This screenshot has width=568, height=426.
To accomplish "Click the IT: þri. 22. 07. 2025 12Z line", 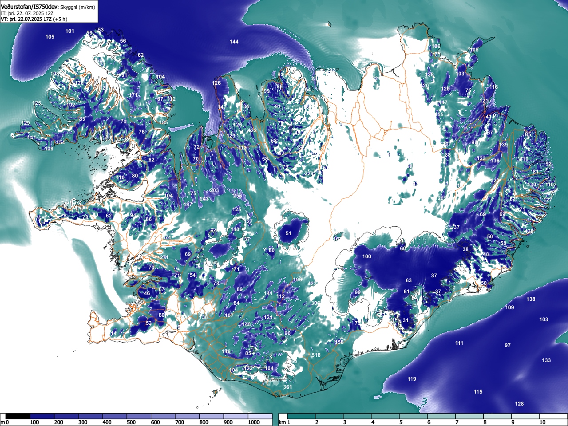I will (27, 13).
